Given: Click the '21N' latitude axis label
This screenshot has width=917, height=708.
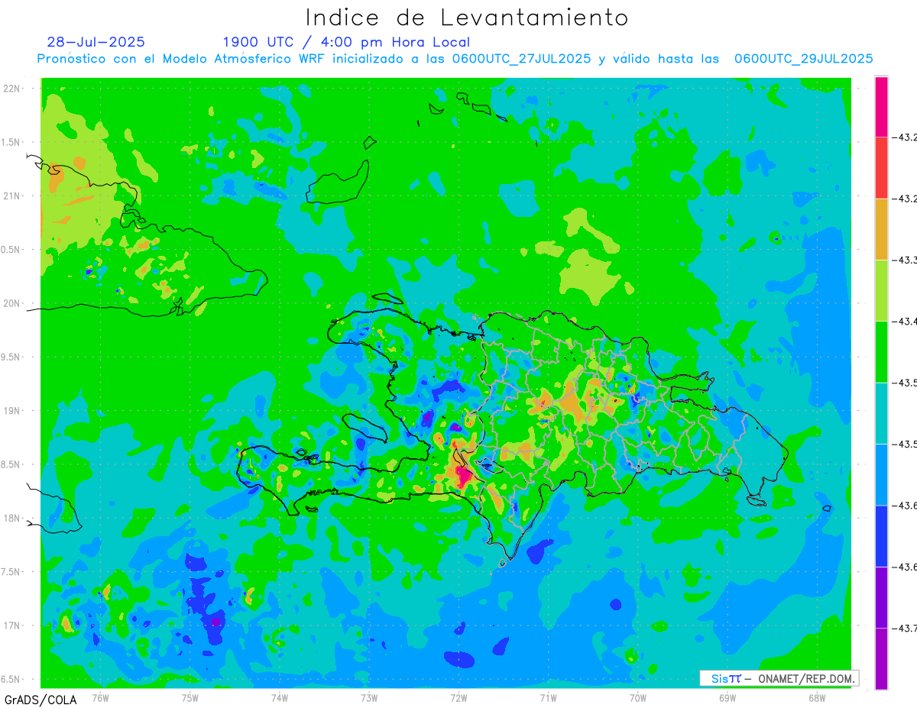Looking at the screenshot, I should tap(13, 196).
